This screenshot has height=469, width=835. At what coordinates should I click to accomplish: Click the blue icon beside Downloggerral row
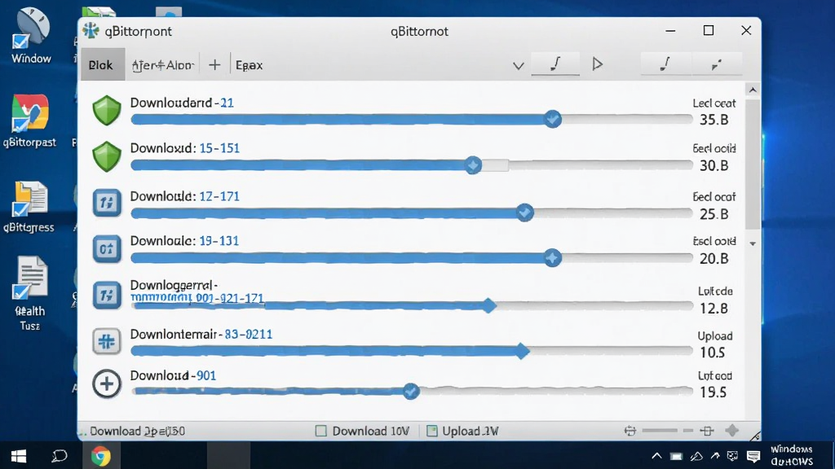[107, 295]
